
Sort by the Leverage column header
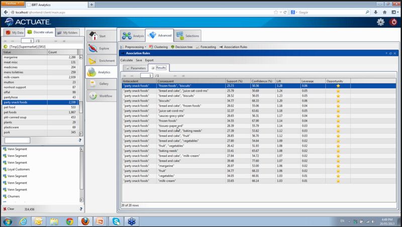point(313,81)
